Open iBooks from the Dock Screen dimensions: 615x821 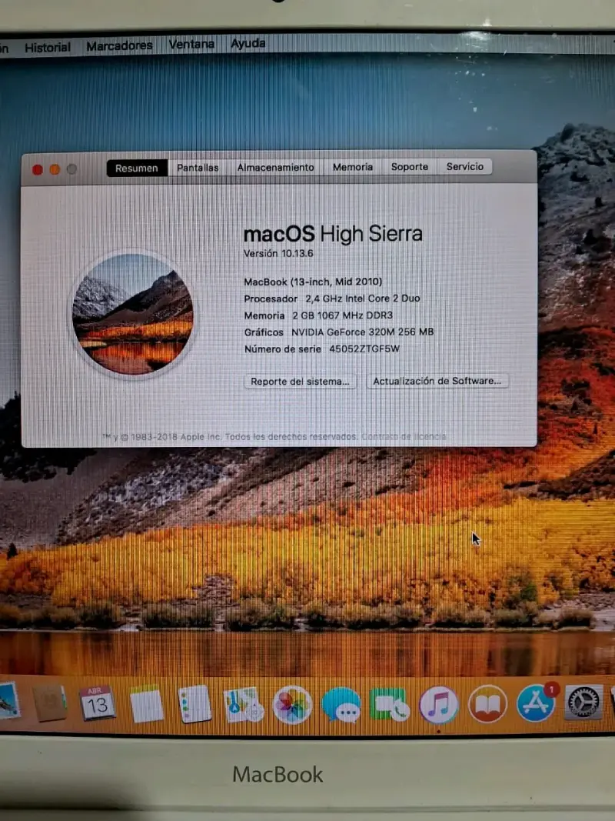[487, 704]
